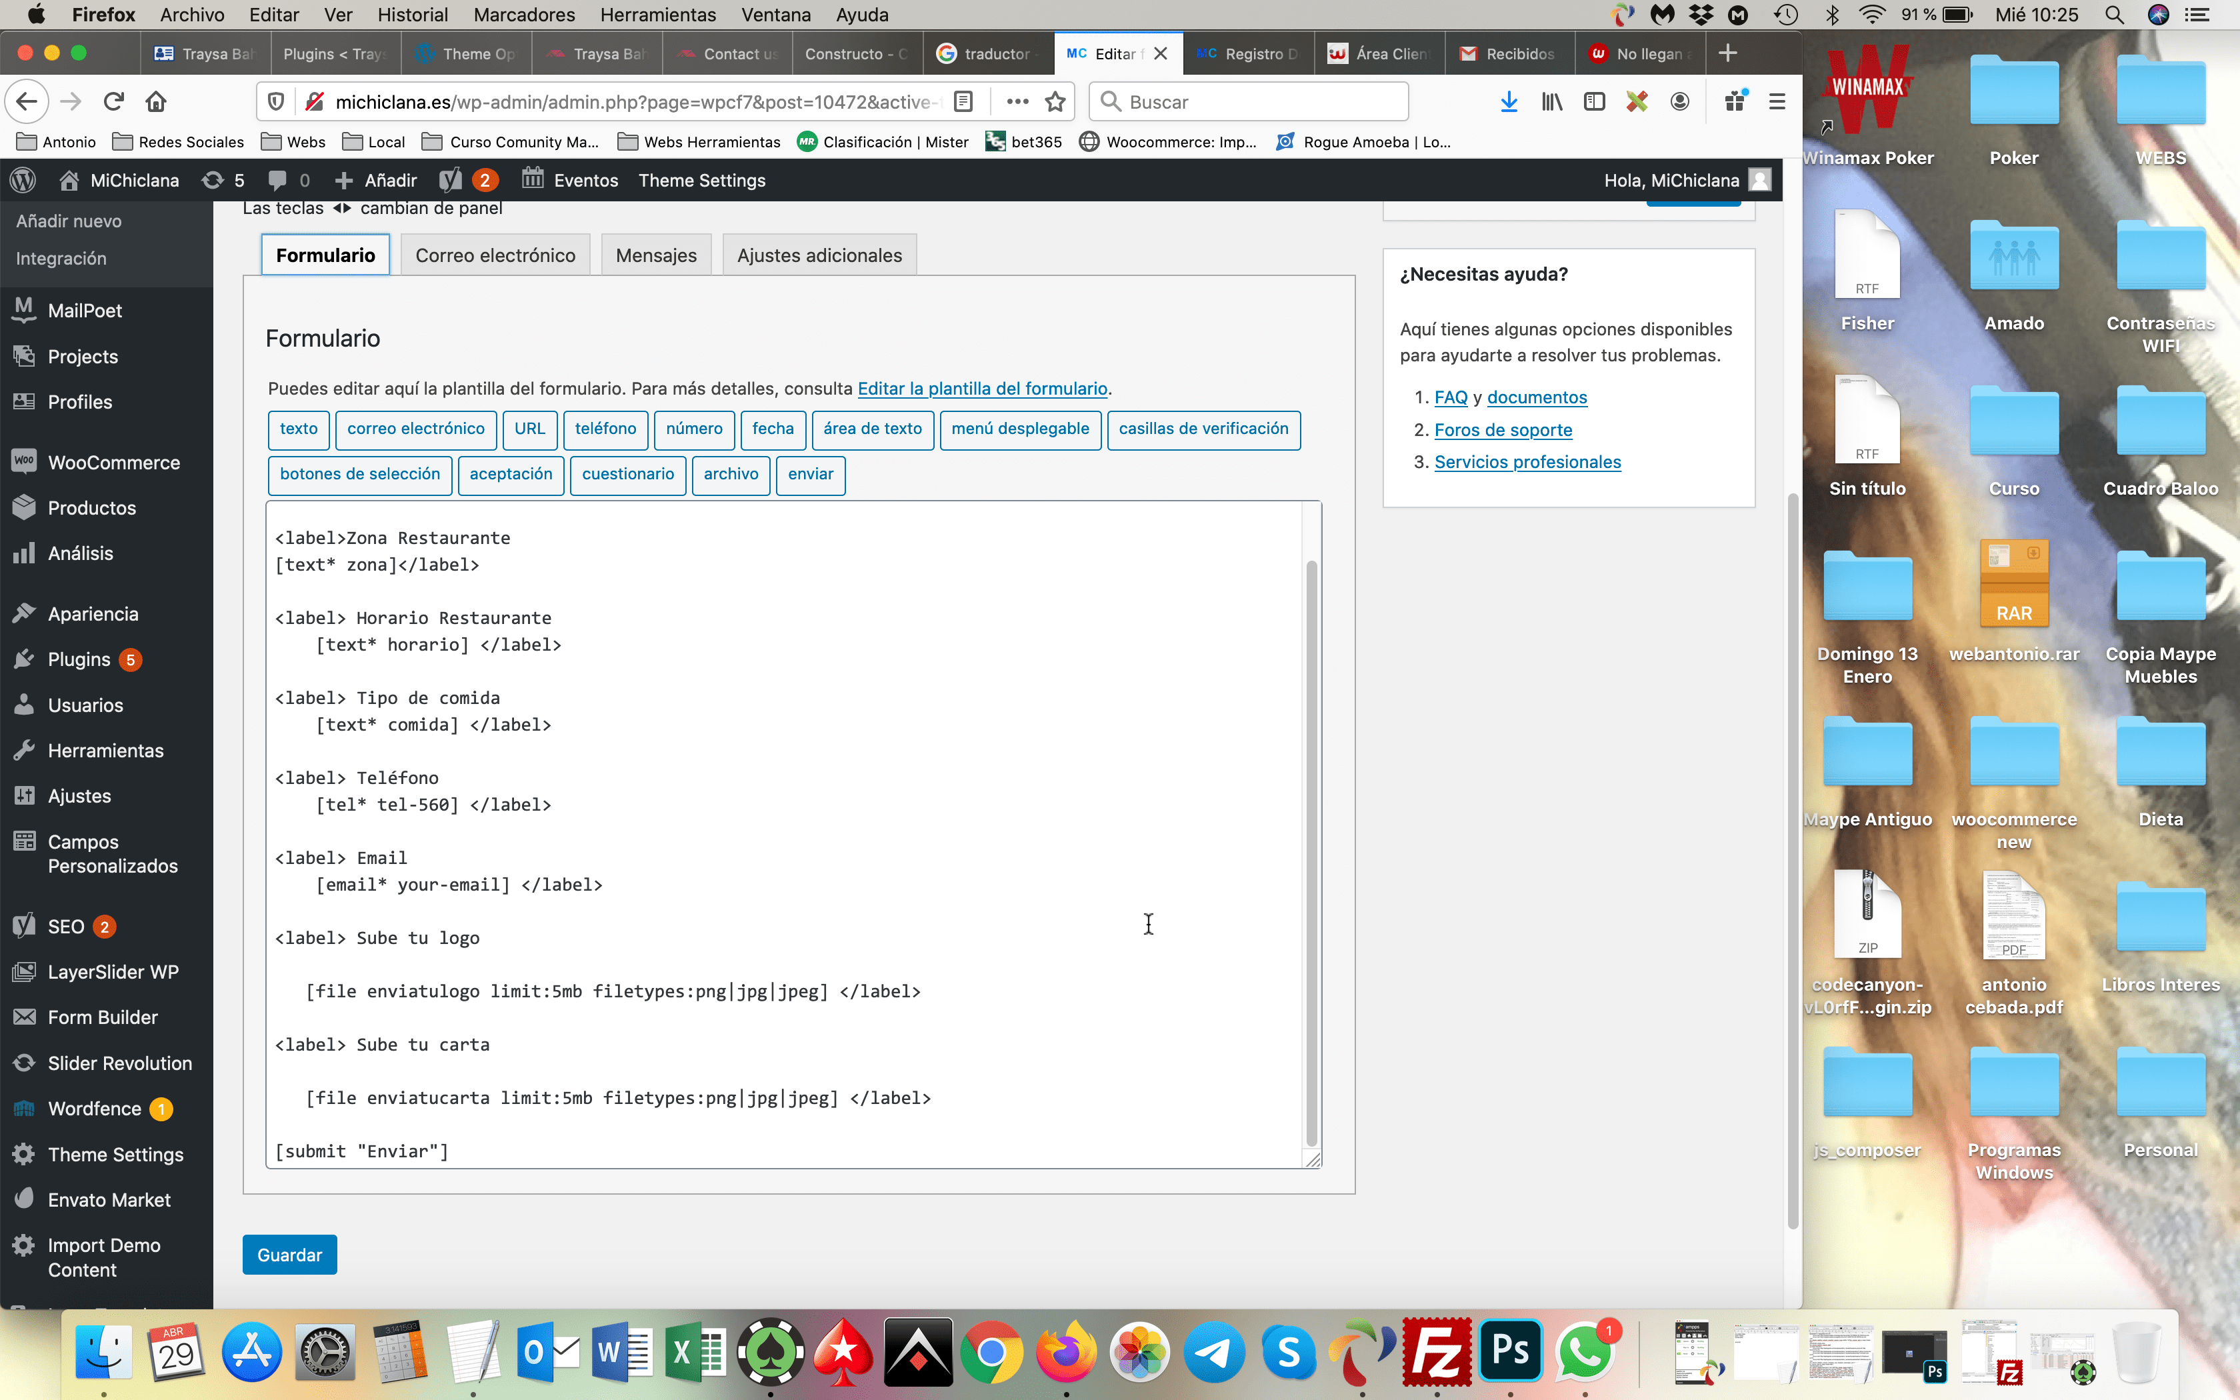Click the Guardar button
This screenshot has height=1400, width=2240.
[x=290, y=1255]
